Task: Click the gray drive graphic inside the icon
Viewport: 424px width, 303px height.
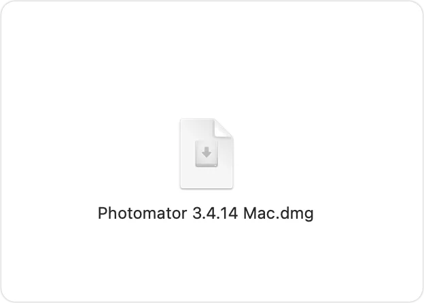Action: (x=207, y=154)
